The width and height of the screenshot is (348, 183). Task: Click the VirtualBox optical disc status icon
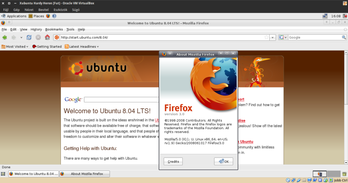288,180
